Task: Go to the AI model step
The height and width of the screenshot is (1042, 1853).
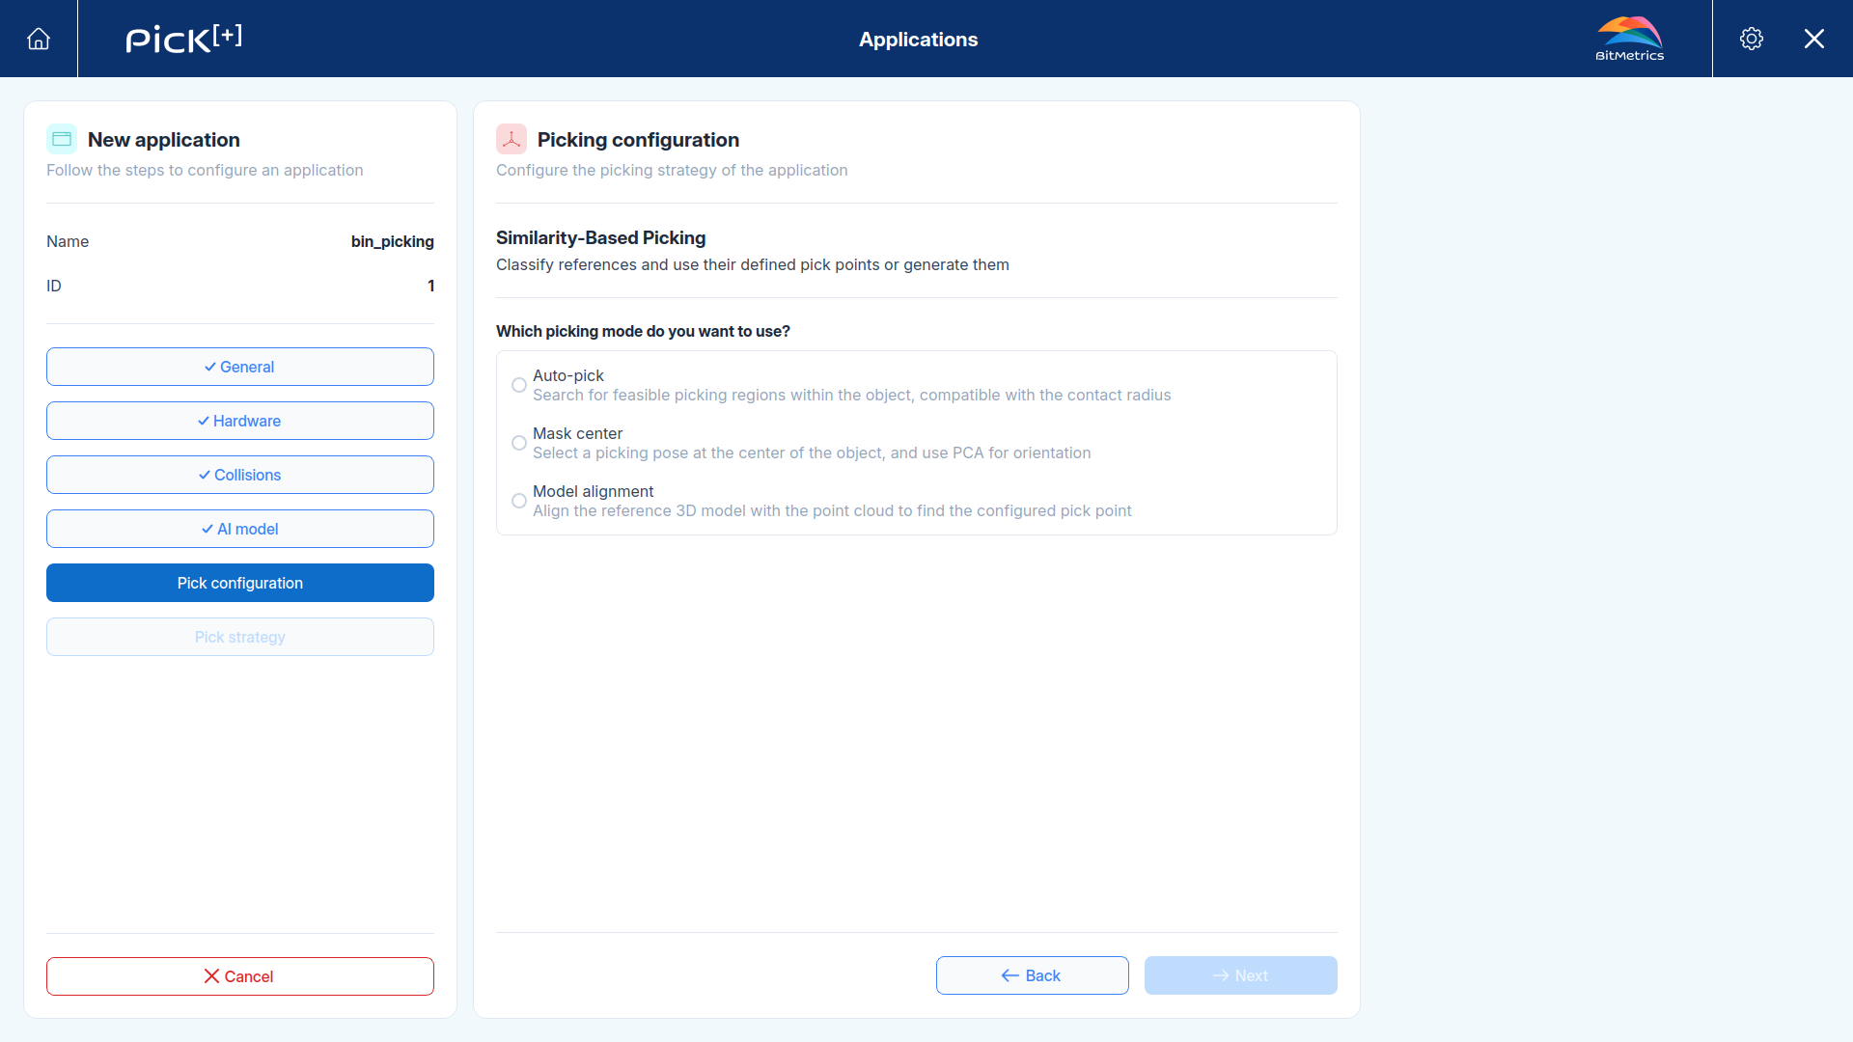Action: (x=240, y=529)
